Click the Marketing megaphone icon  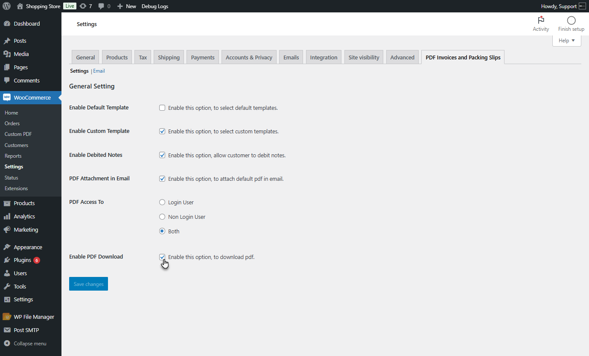click(7, 229)
